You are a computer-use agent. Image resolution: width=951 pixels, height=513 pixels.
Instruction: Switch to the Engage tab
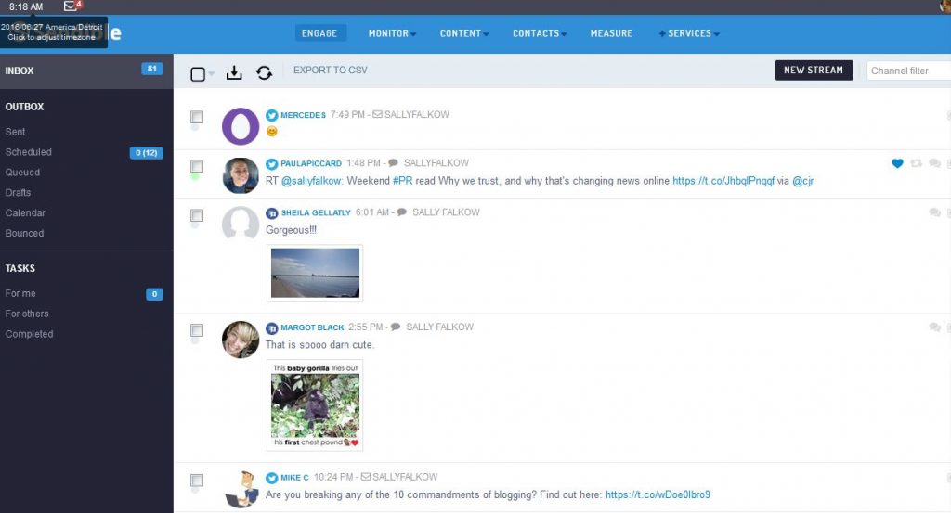tap(319, 33)
